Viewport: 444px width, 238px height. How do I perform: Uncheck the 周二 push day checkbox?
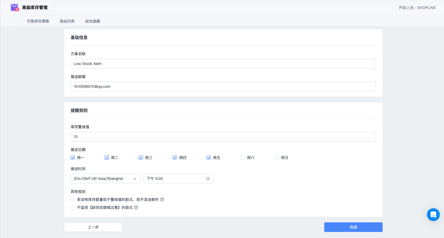pos(107,158)
